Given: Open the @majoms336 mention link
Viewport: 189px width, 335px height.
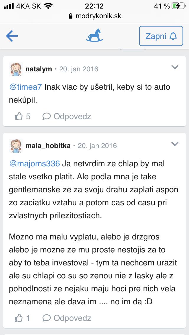Looking at the screenshot, I should tap(35, 163).
